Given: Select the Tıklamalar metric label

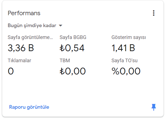Looking at the screenshot, I should click(x=19, y=61).
